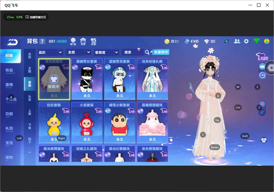The image size is (274, 192).
Task: Select the 蜡笔小新套装 outfit card
Action: [120, 123]
